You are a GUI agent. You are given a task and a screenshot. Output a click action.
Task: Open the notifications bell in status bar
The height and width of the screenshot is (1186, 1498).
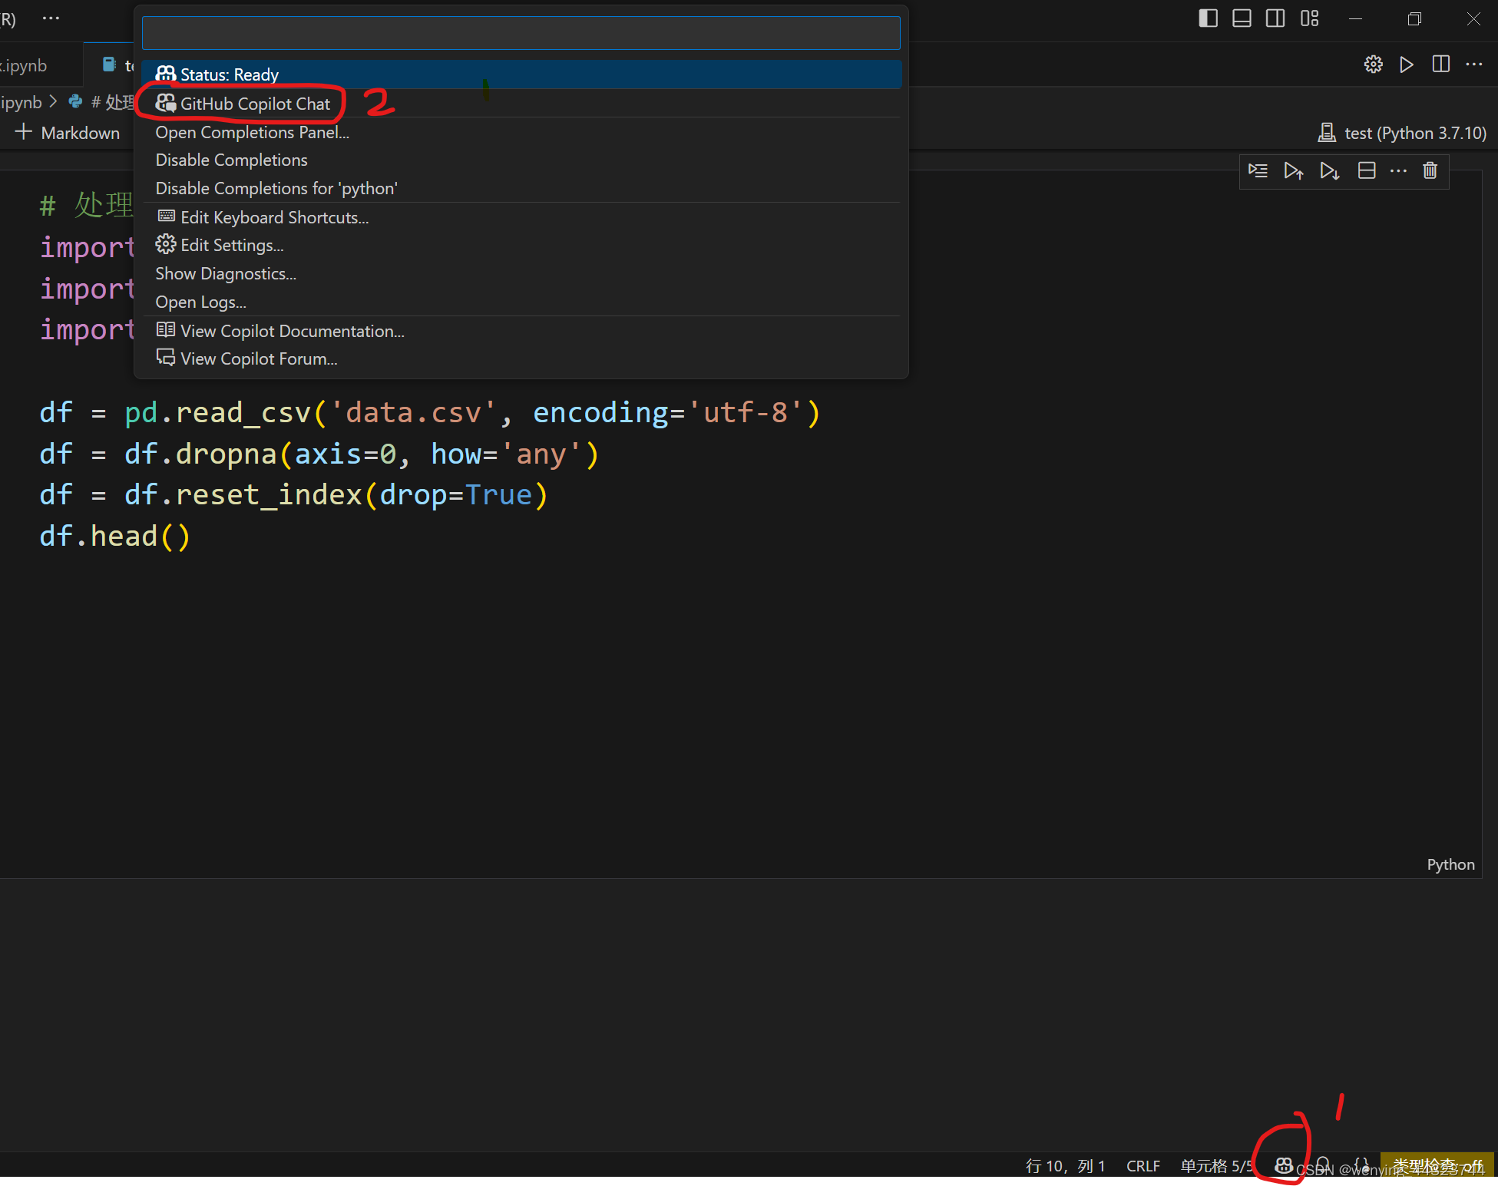point(1322,1165)
